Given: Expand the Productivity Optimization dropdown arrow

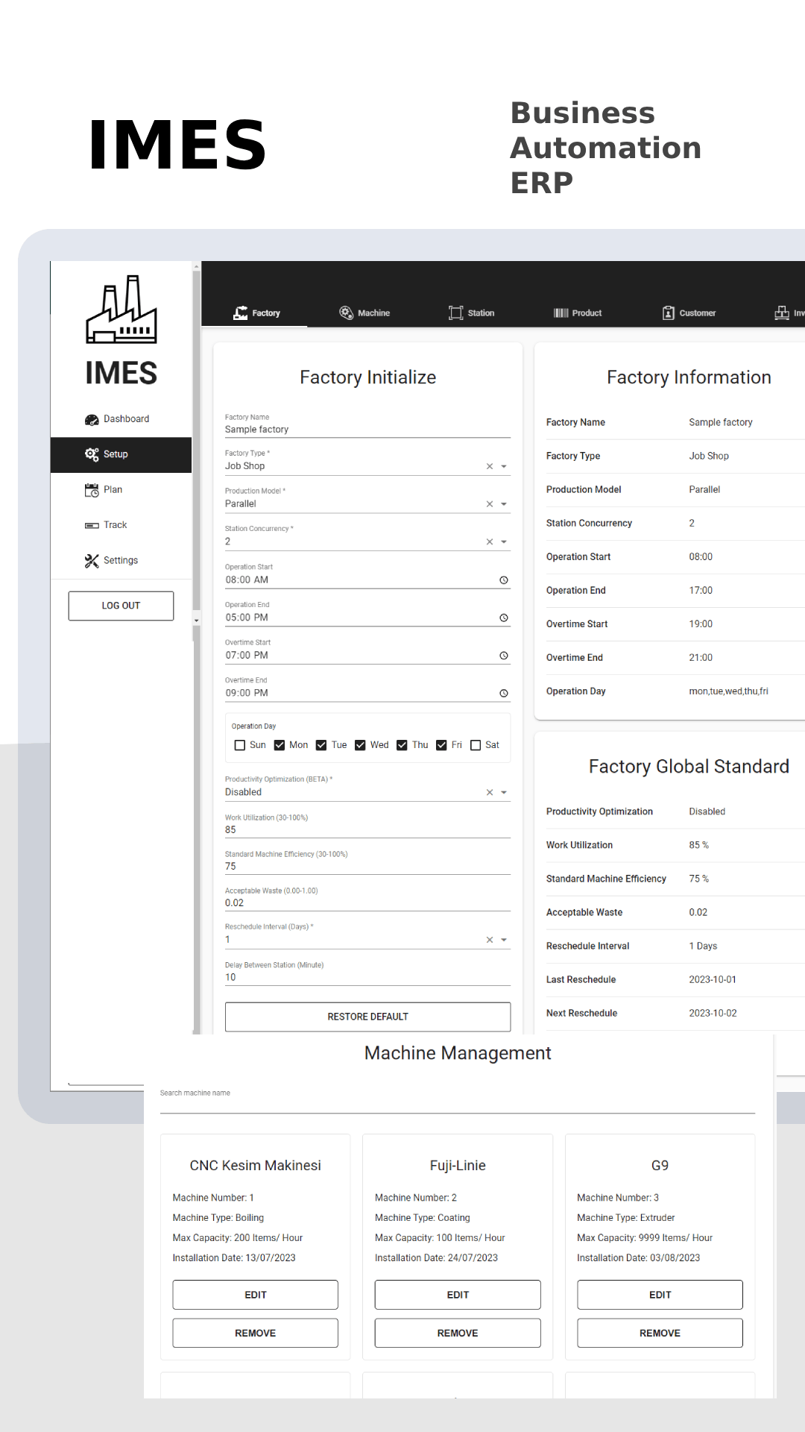Looking at the screenshot, I should 504,793.
